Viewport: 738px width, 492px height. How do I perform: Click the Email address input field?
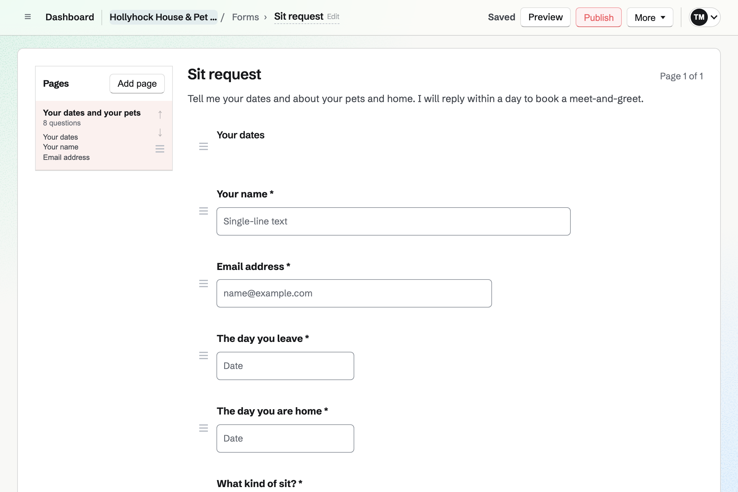(354, 293)
